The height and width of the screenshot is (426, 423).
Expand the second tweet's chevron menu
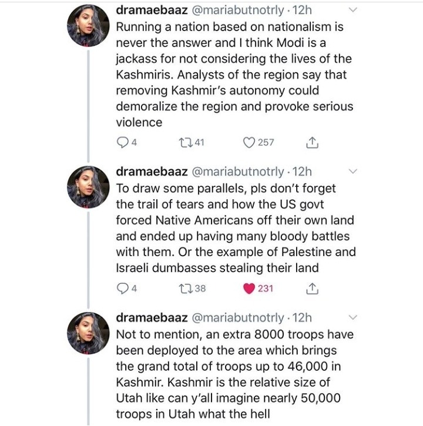click(352, 172)
